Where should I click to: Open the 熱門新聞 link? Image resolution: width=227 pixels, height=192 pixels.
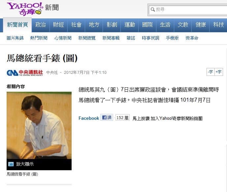pos(39,38)
